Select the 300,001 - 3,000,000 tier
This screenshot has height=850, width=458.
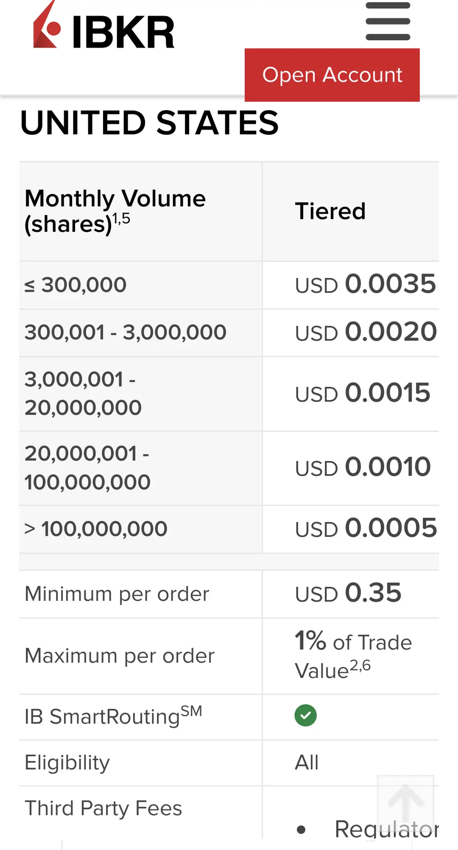click(126, 332)
